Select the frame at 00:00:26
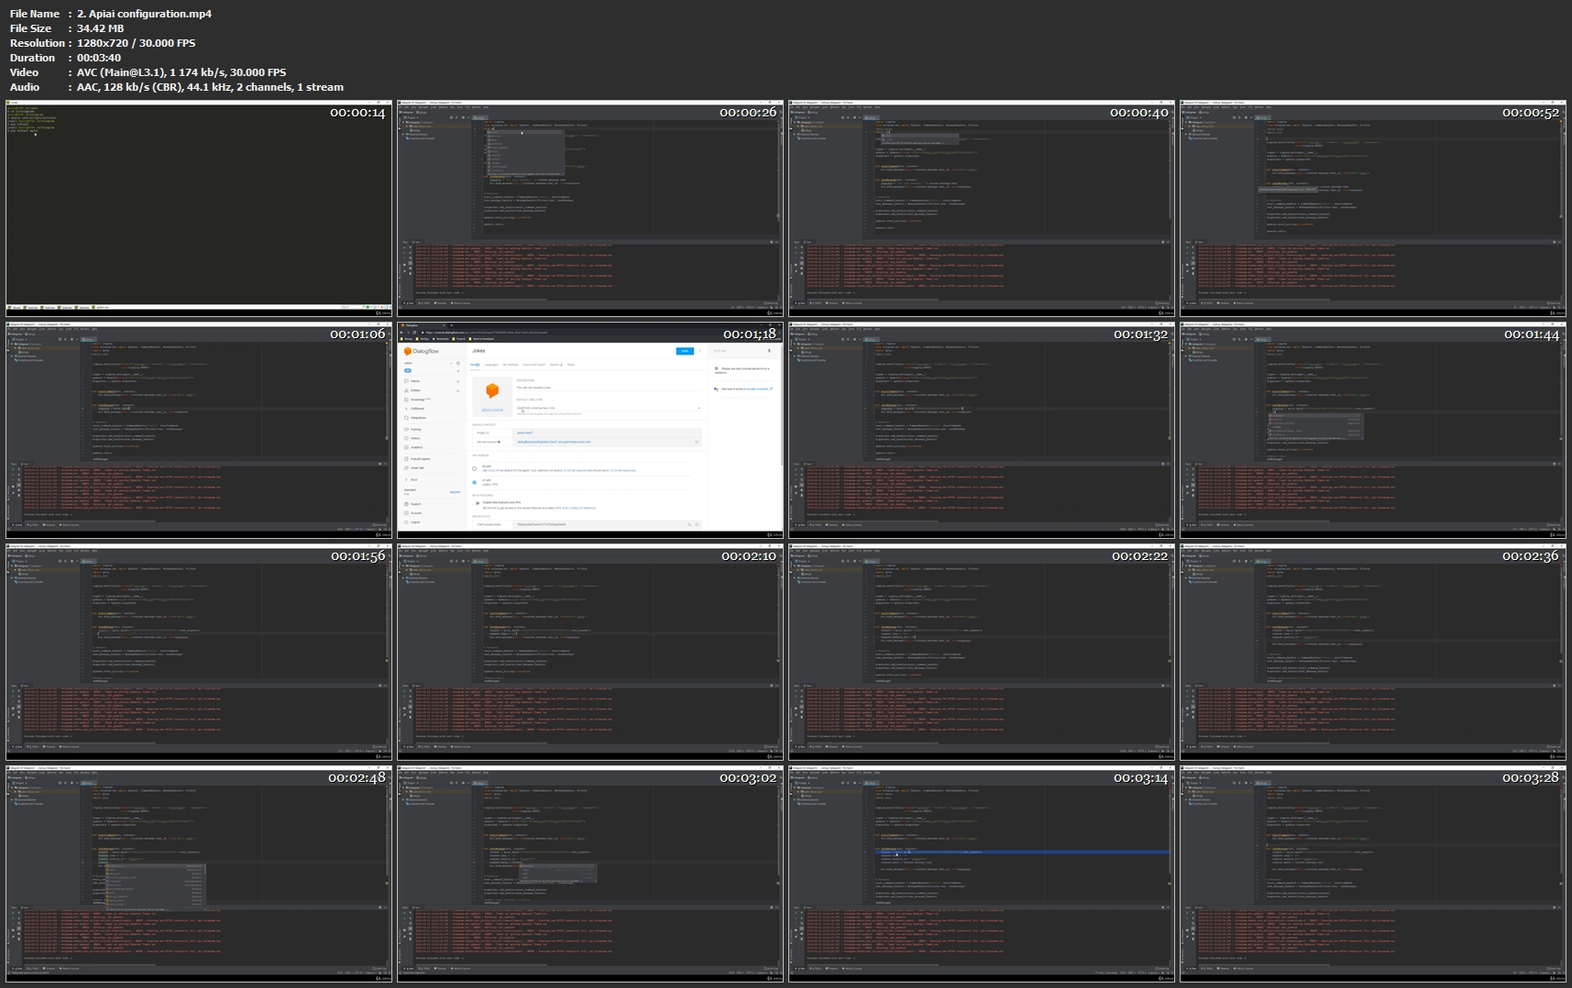1572x988 pixels. [x=590, y=208]
